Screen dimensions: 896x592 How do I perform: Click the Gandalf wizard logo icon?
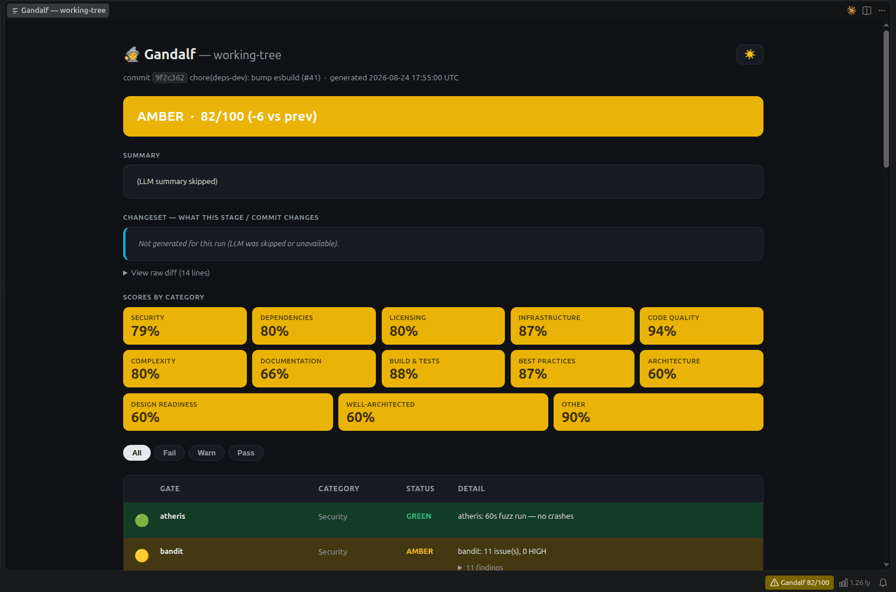(x=132, y=55)
